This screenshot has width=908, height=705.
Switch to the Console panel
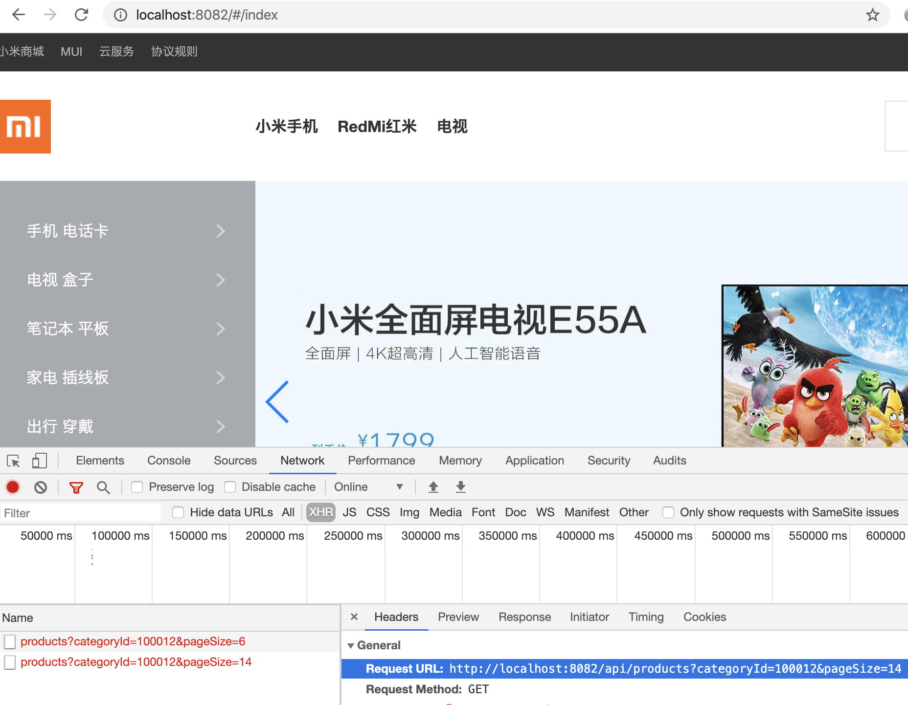tap(168, 460)
